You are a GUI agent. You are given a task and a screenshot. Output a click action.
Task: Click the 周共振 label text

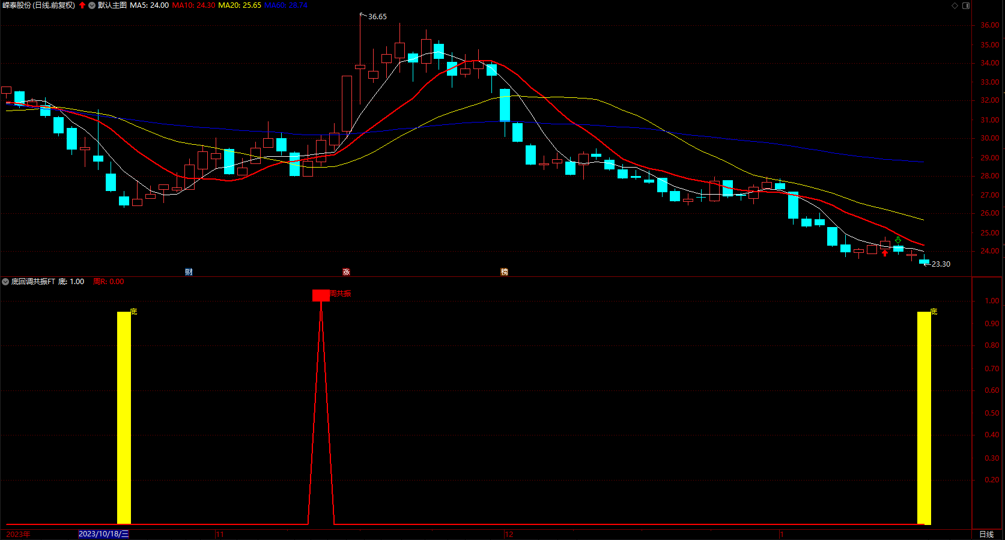pos(341,294)
